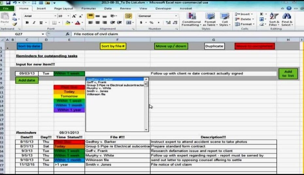Toggle bottom align icon
The height and width of the screenshot is (175, 304).
[x=105, y=16]
